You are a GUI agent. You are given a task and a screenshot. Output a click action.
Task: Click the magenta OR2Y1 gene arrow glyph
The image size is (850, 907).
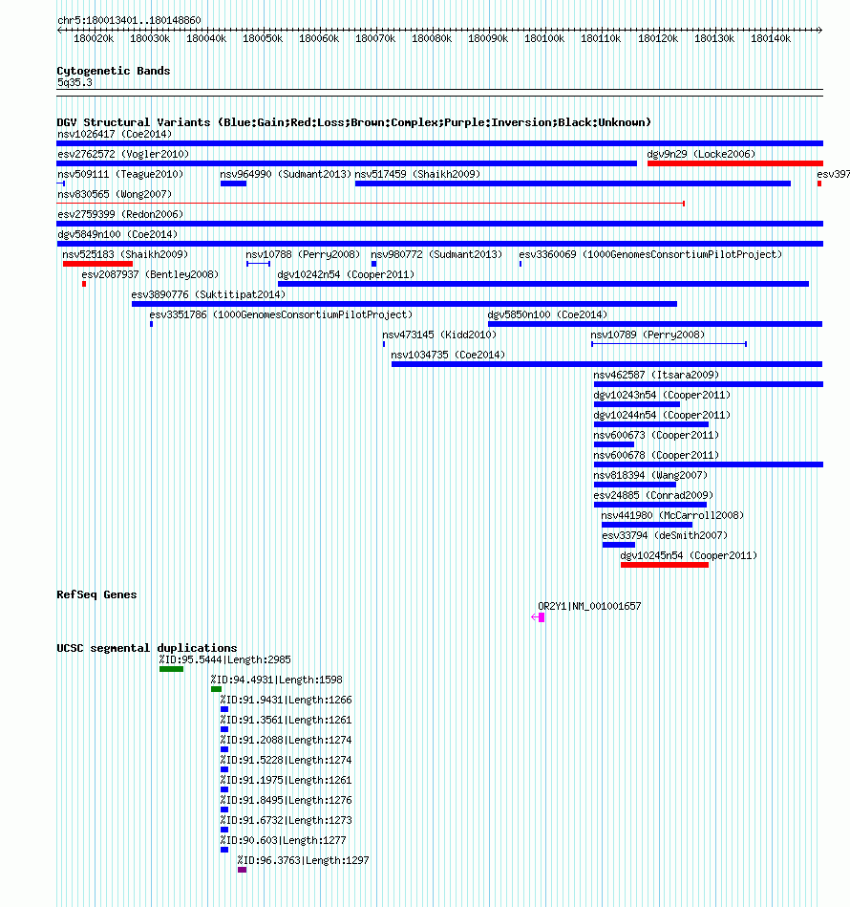(538, 617)
